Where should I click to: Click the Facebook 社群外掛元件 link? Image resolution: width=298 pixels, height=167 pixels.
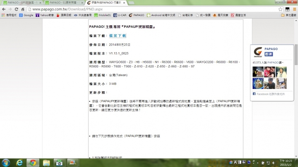[270, 94]
